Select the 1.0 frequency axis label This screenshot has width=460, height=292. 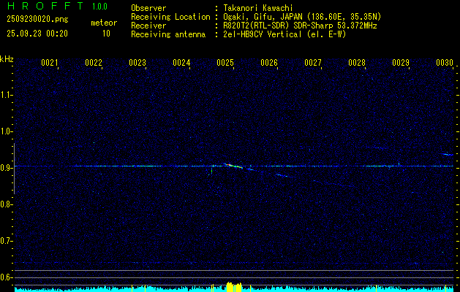(6, 131)
